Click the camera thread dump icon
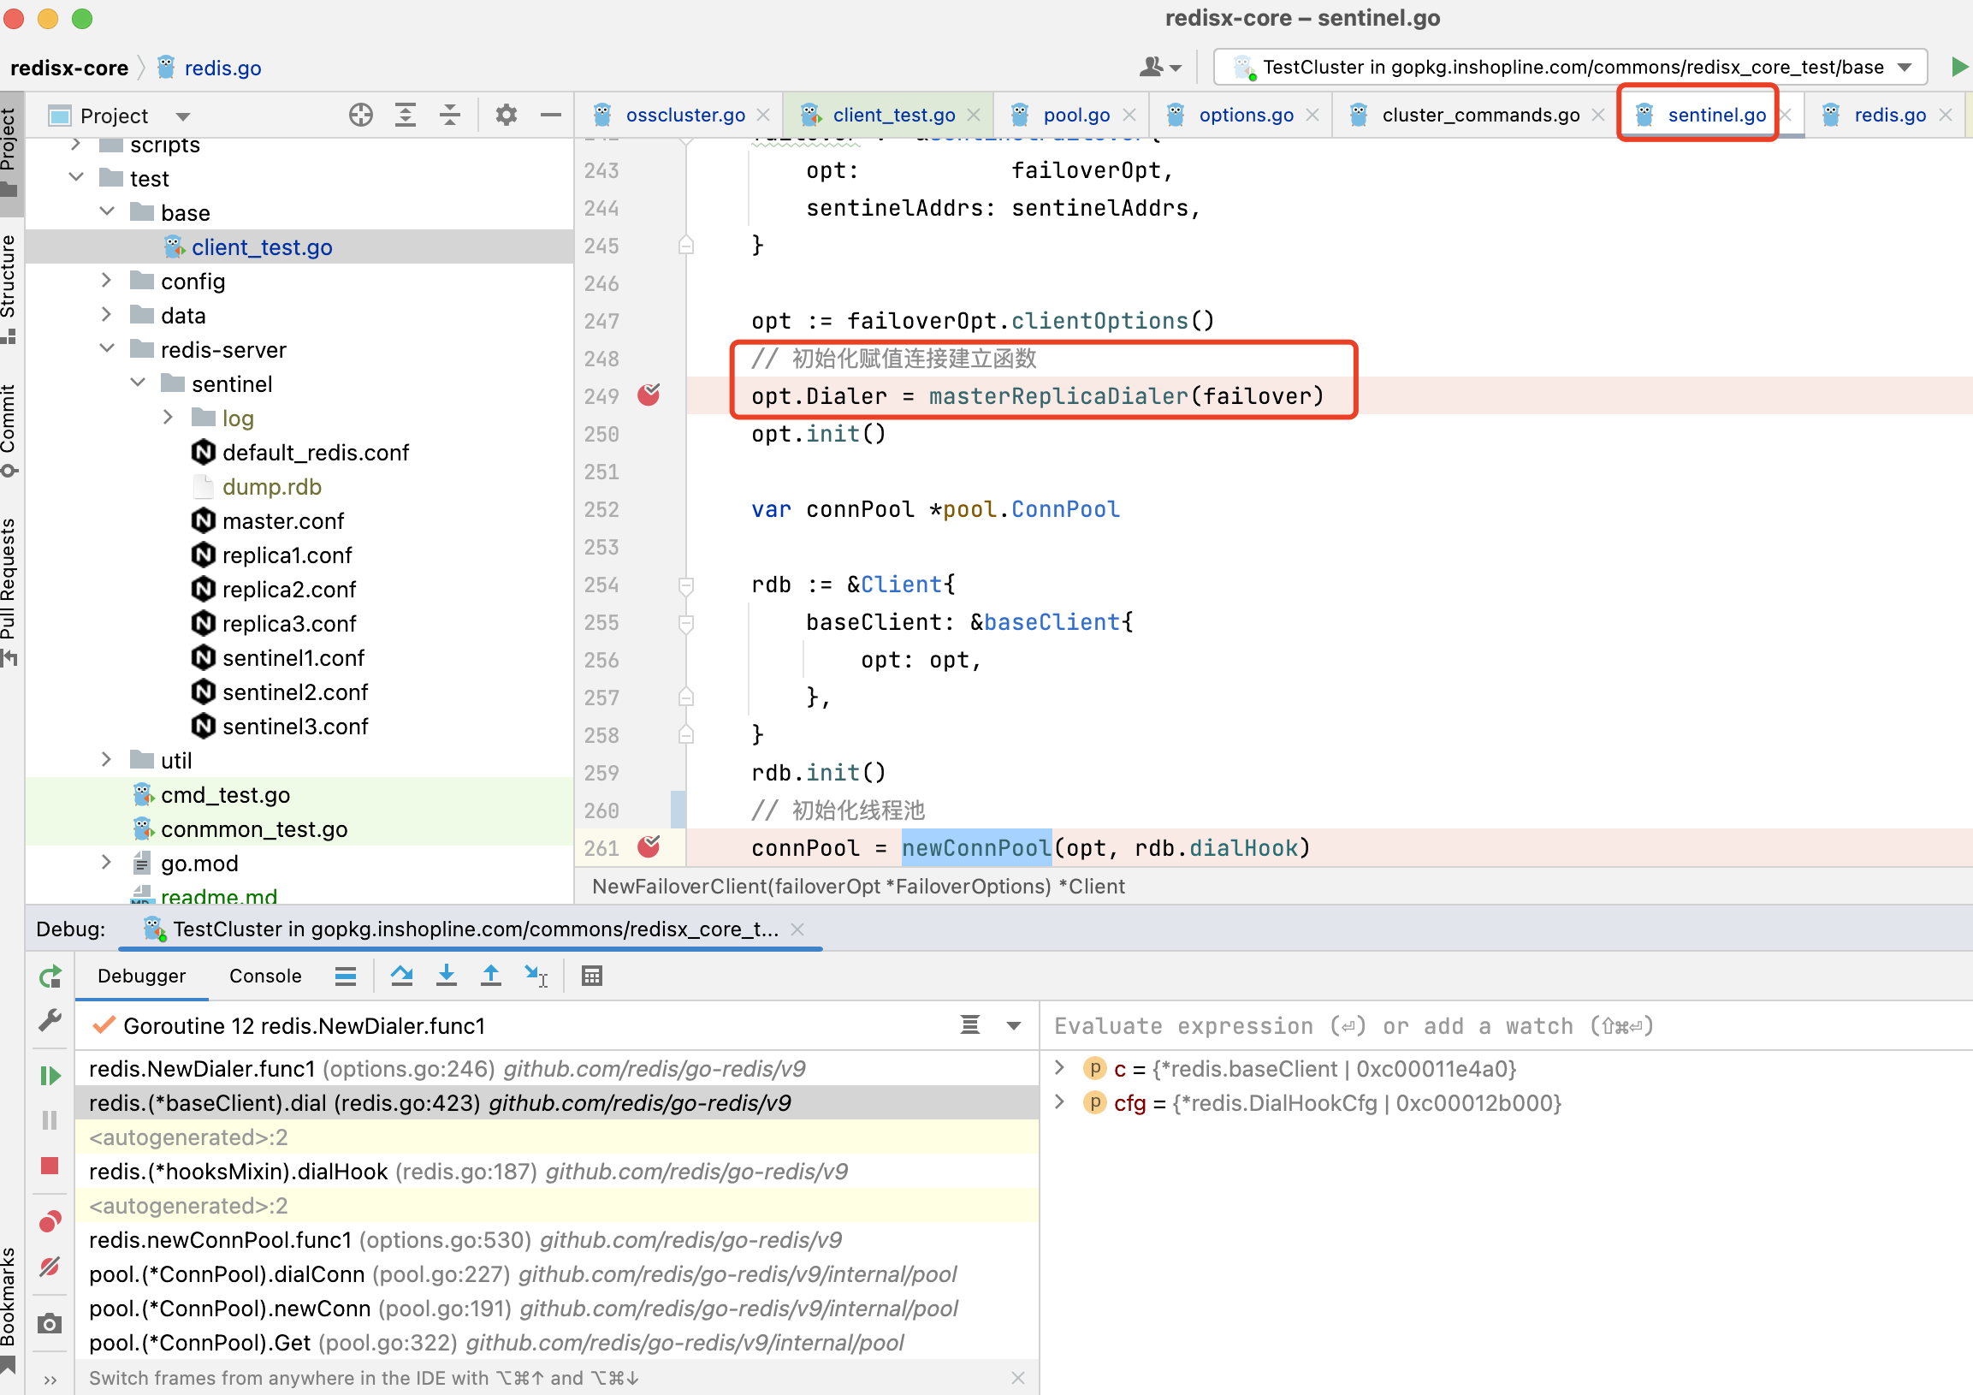 tap(50, 1323)
